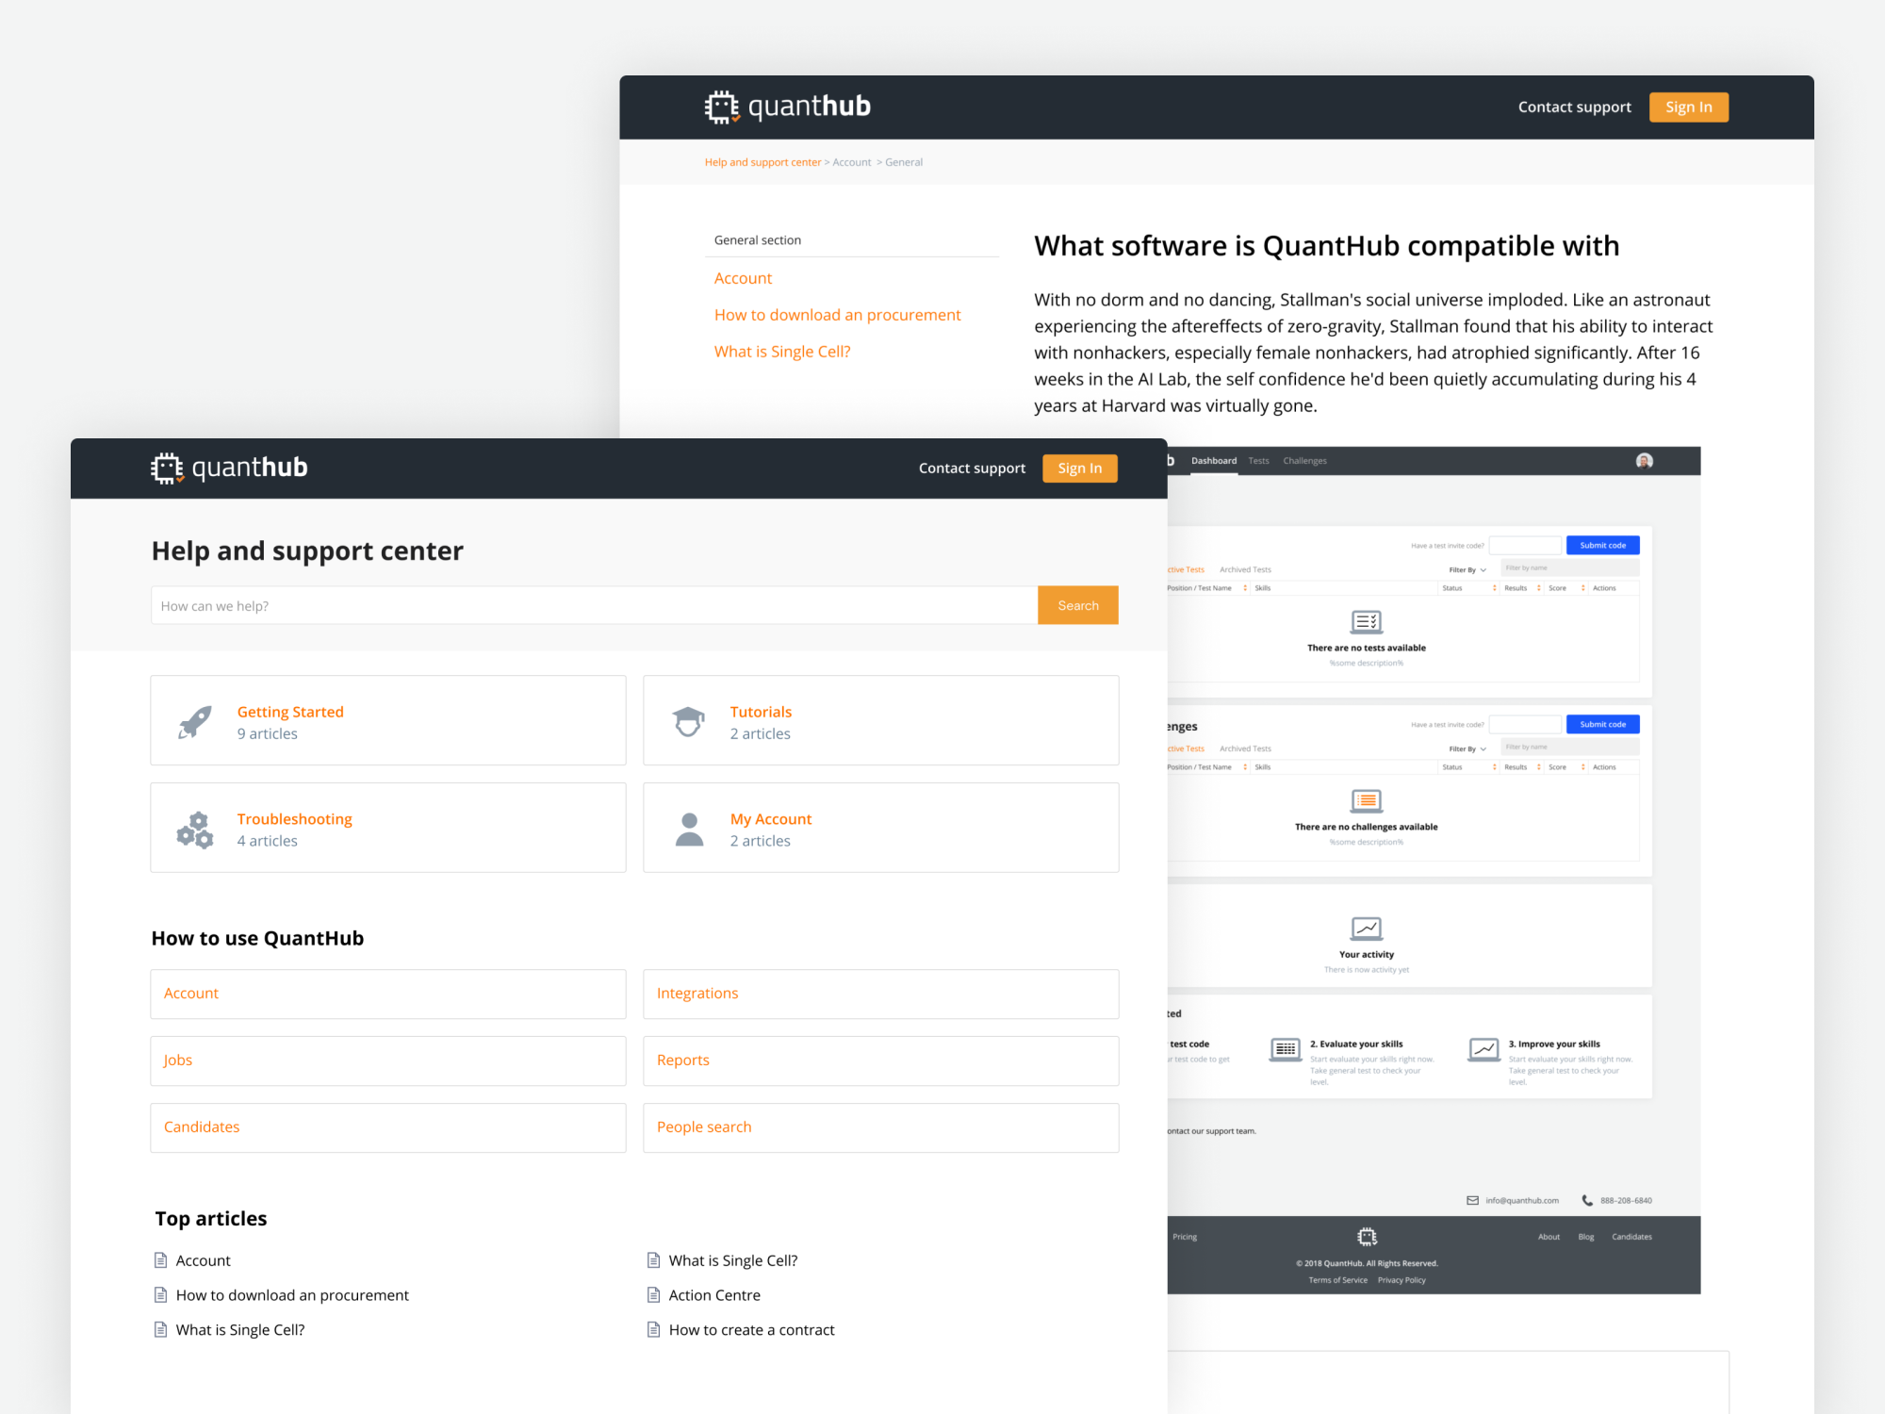Screen dimensions: 1885x1414
Task: Click document icon beside 'How to create a contract'
Action: pyautogui.click(x=653, y=1329)
